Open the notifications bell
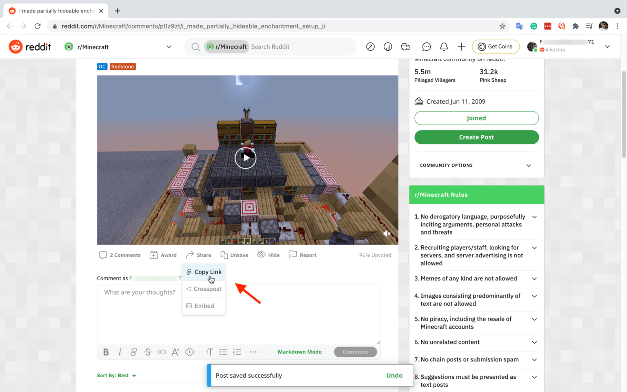The width and height of the screenshot is (627, 392). coord(444,47)
